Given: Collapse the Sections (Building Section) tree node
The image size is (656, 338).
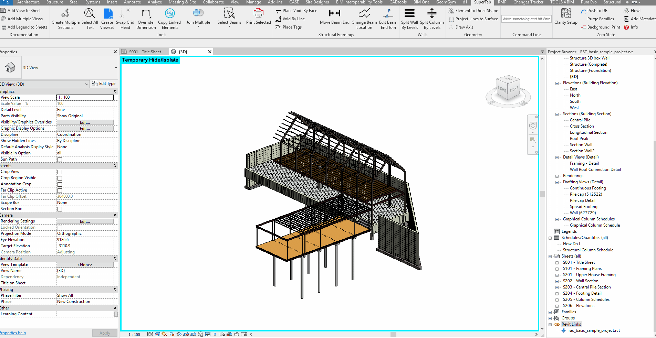Looking at the screenshot, I should 557,114.
